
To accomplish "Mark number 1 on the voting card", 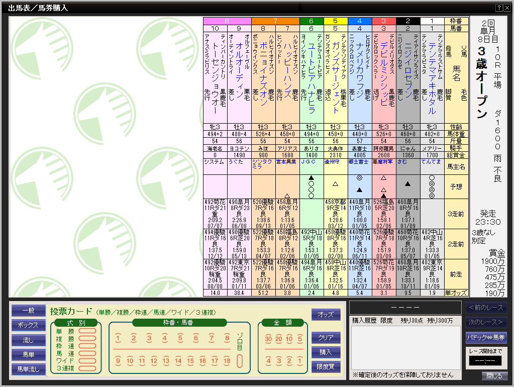I will point(119,338).
